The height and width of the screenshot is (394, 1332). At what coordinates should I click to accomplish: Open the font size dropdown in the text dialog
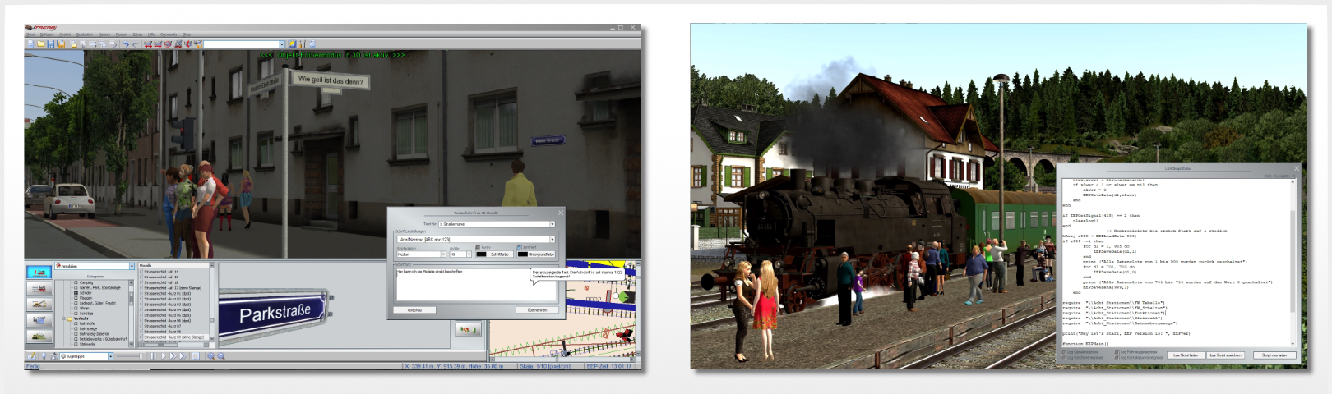469,254
